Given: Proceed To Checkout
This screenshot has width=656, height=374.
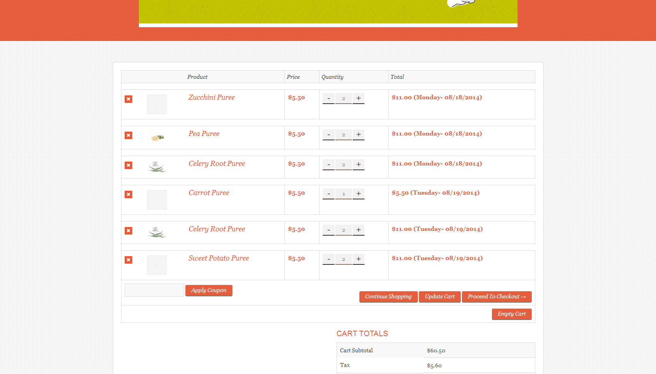Looking at the screenshot, I should [x=497, y=297].
